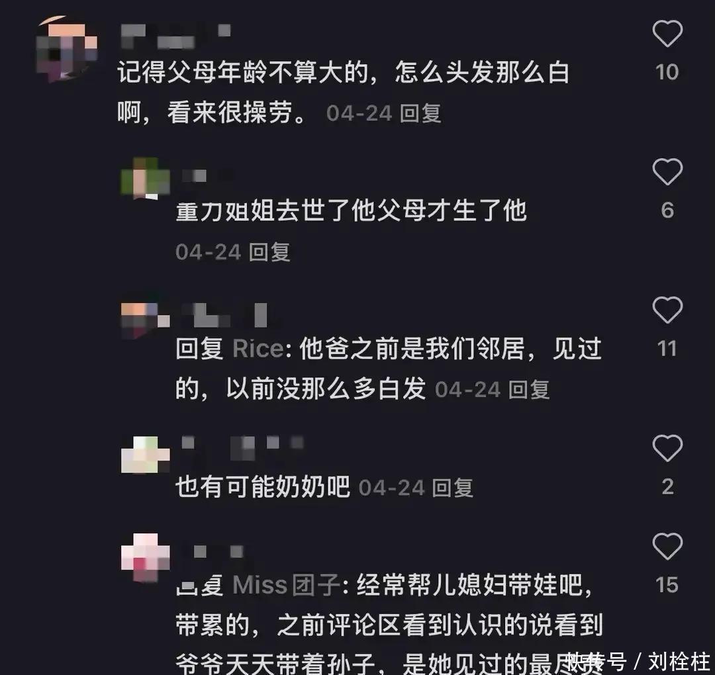Screen dimensions: 715x675
Task: Like the 也有可能奶奶吧 comment
Action: tap(667, 448)
